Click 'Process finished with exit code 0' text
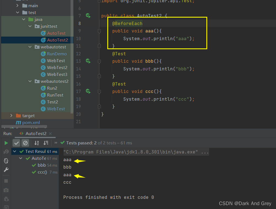 [x=109, y=197]
